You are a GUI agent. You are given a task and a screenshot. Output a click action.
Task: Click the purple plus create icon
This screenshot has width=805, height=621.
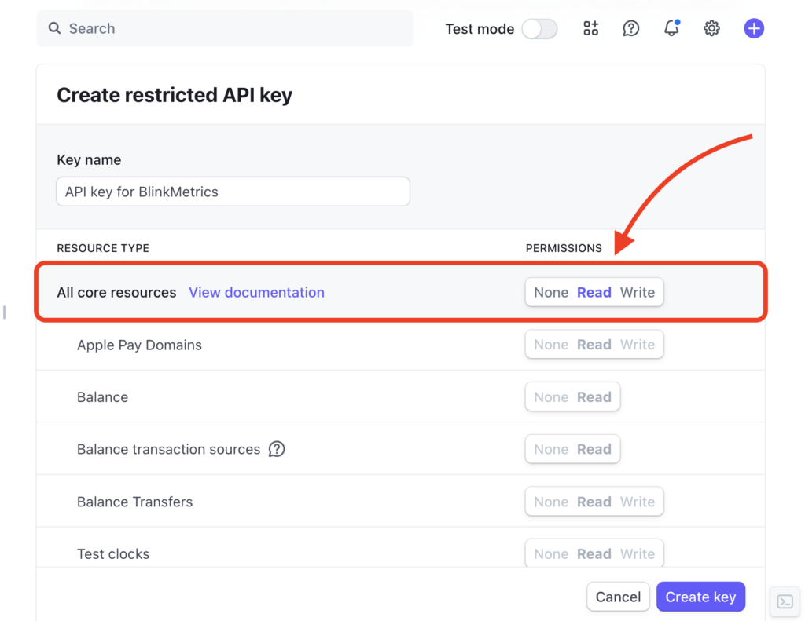click(753, 29)
